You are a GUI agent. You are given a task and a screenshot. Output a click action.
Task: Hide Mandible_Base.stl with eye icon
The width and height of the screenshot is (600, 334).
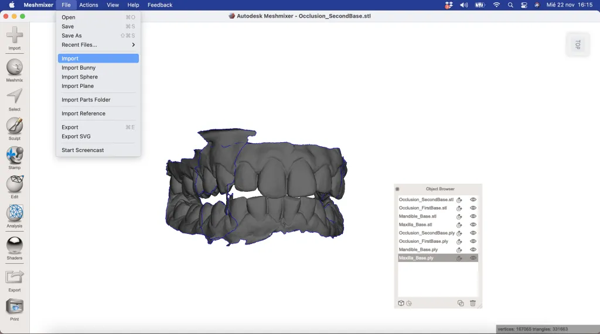(x=473, y=216)
